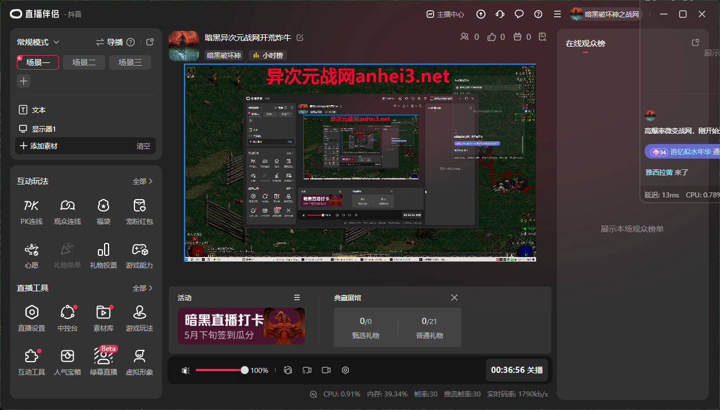720x410 pixels.
Task: Pop out the scene panel window icon
Action: point(150,42)
